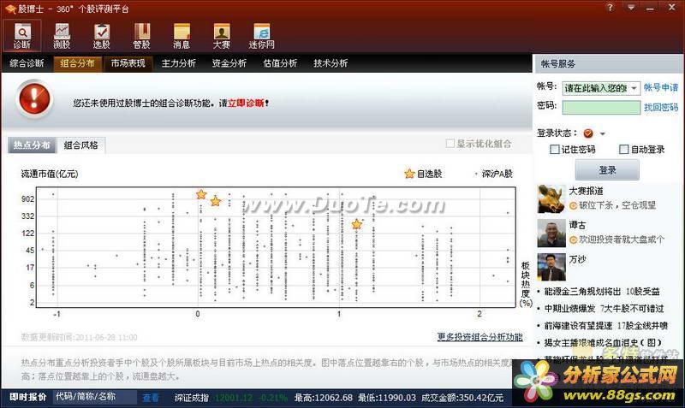The height and width of the screenshot is (408, 685).
Task: Open the 测股 stock test icon
Action: [x=62, y=35]
